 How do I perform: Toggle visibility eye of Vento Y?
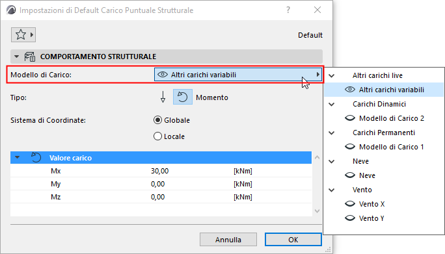pyautogui.click(x=349, y=218)
